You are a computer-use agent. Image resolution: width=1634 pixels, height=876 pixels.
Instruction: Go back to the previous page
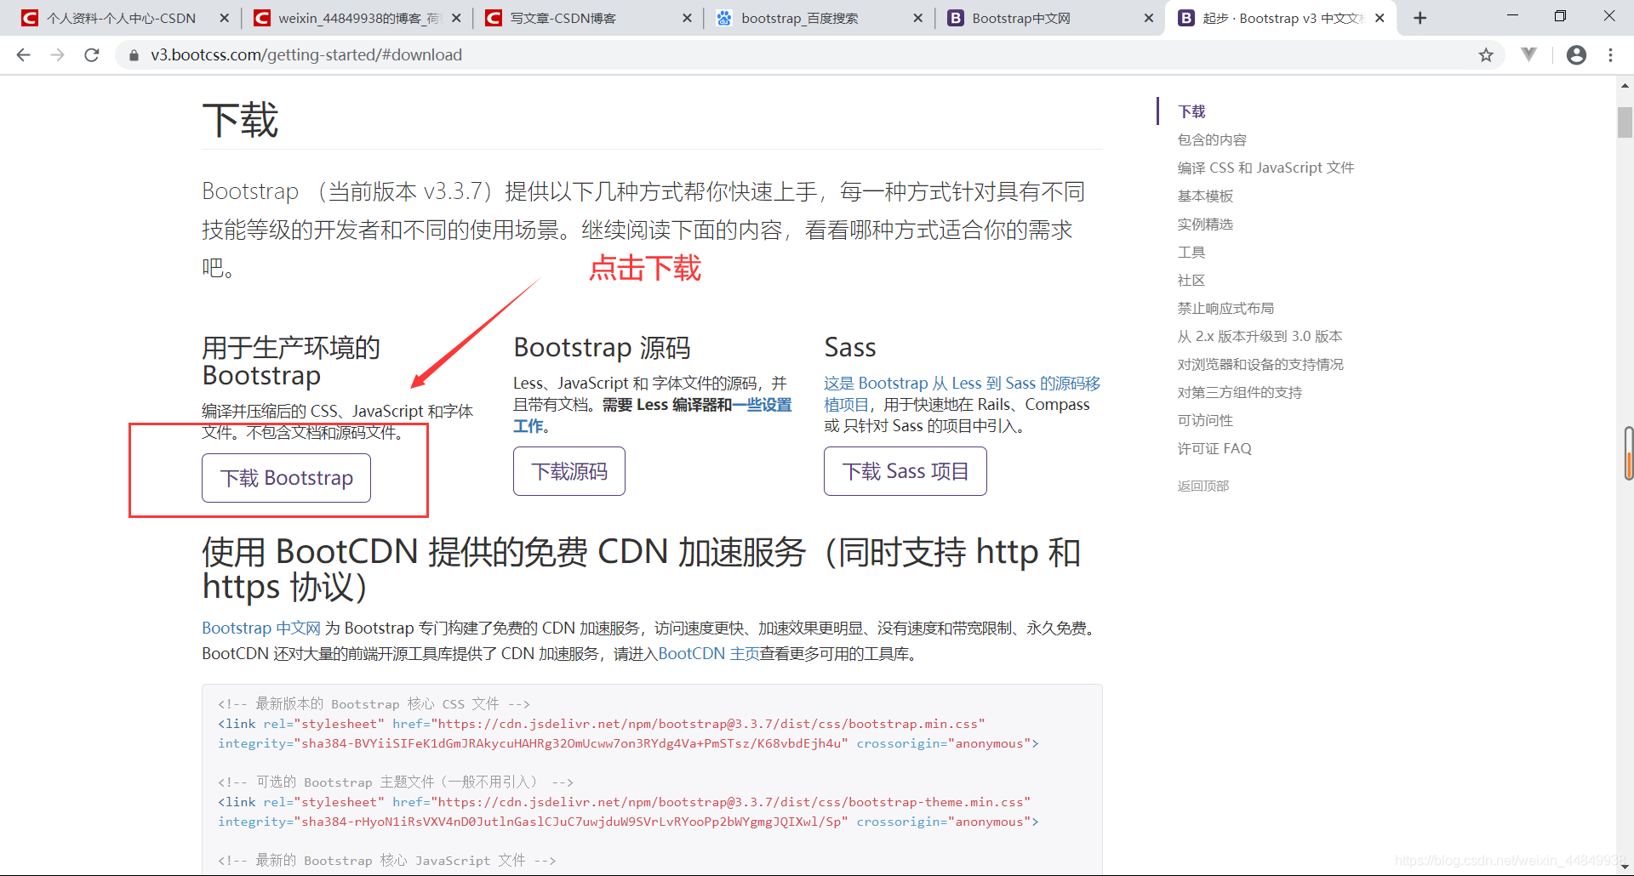(x=23, y=55)
